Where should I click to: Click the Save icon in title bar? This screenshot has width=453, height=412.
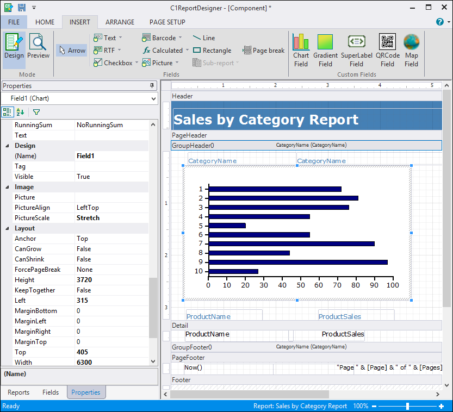22,8
